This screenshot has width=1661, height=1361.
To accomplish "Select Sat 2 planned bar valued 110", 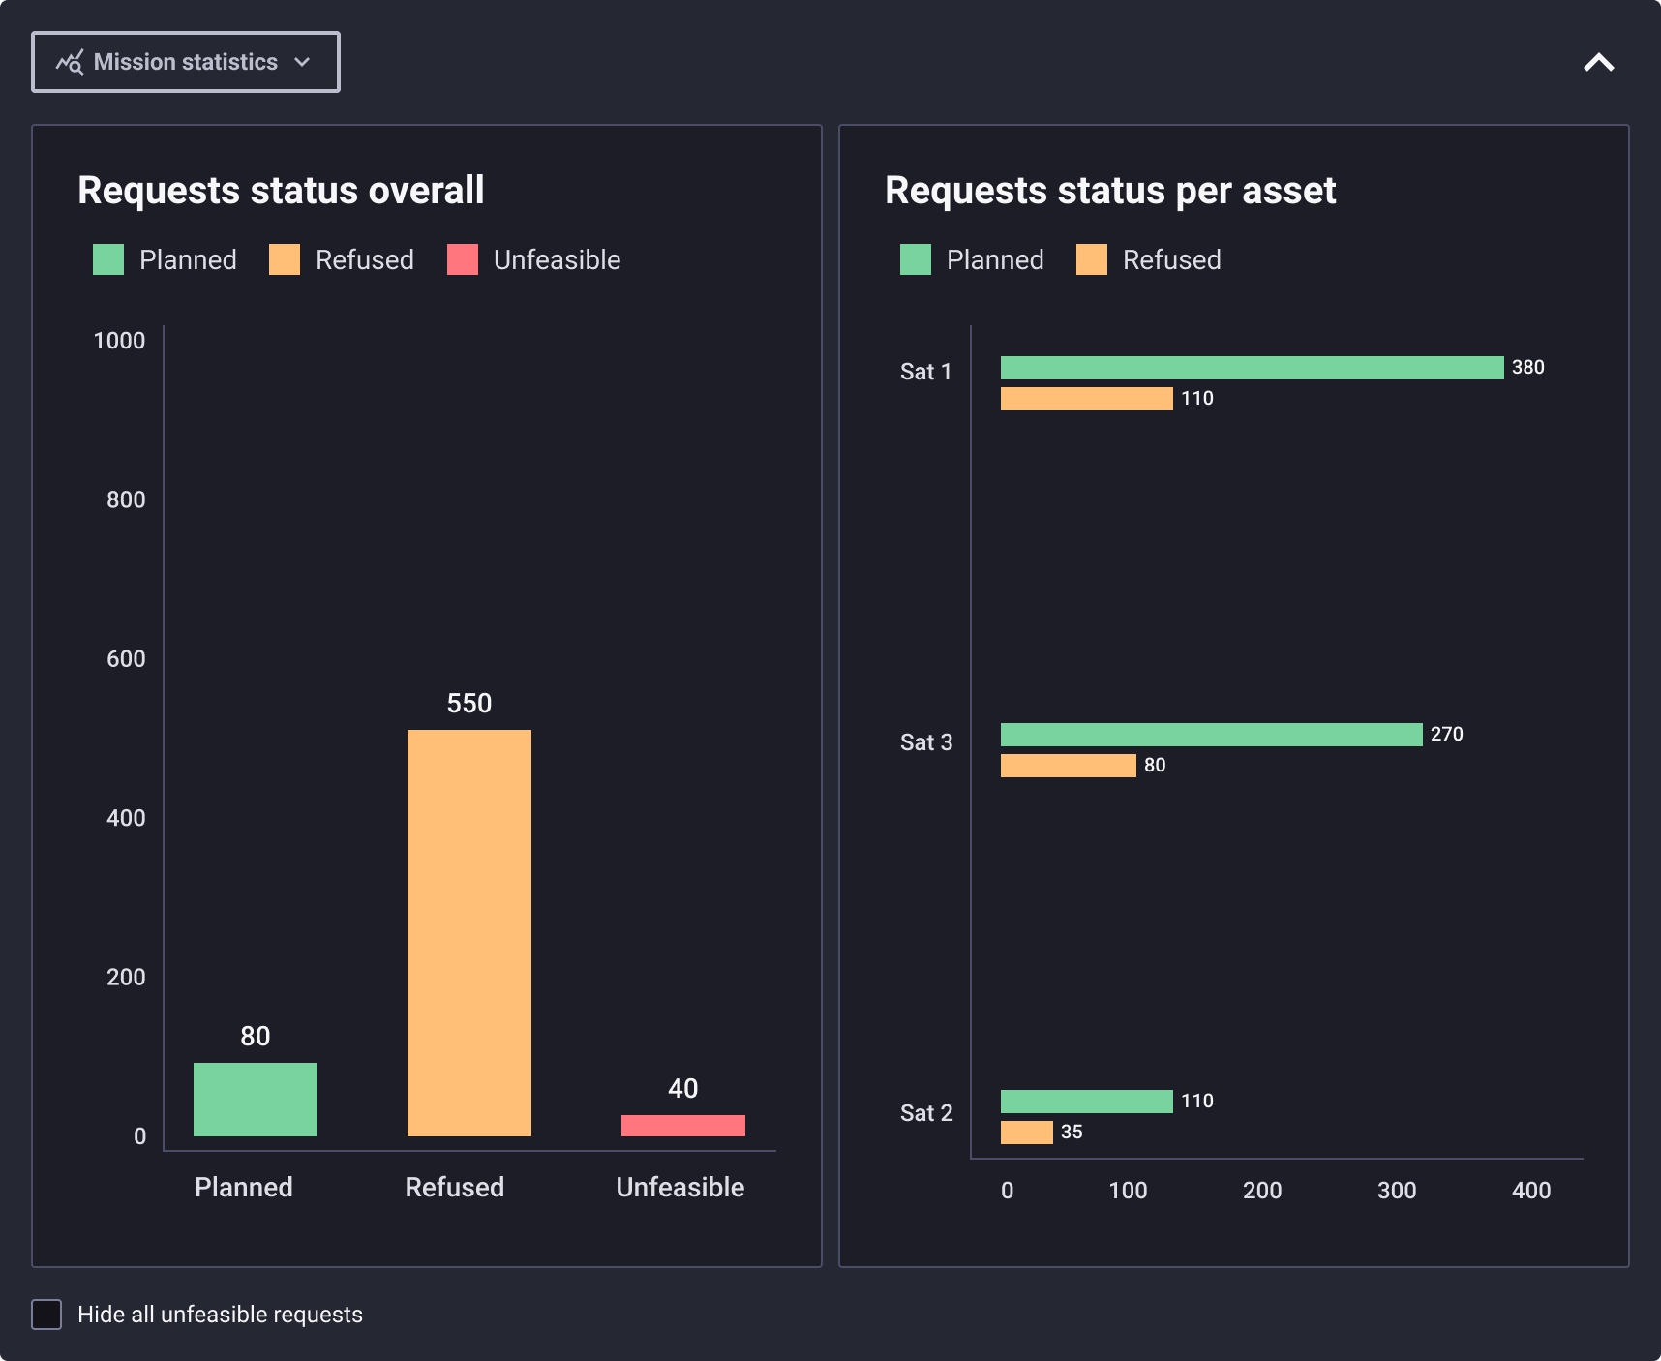I will 1087,1102.
